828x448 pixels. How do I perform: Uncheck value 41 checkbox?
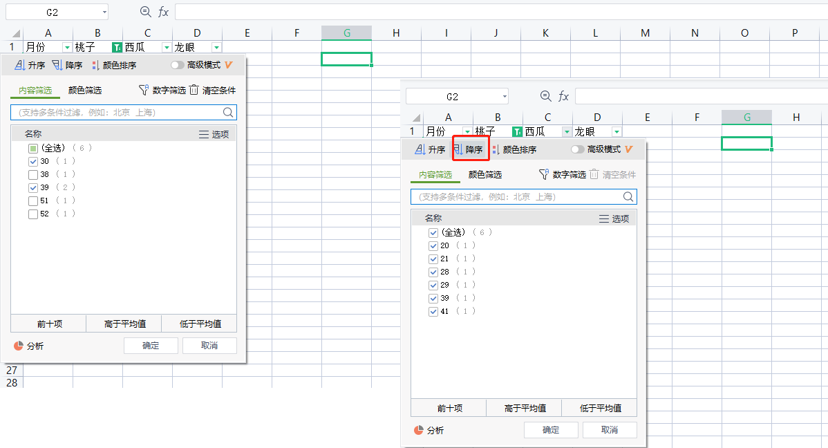(433, 312)
